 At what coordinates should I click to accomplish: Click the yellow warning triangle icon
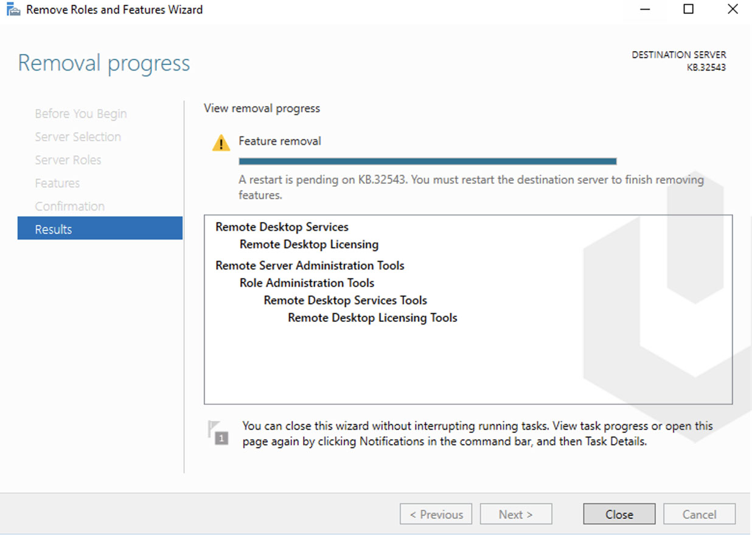pos(220,142)
